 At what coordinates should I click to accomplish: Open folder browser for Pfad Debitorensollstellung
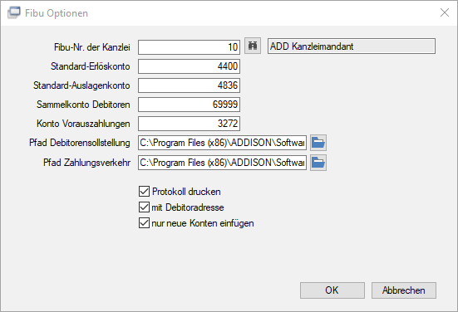pos(318,143)
